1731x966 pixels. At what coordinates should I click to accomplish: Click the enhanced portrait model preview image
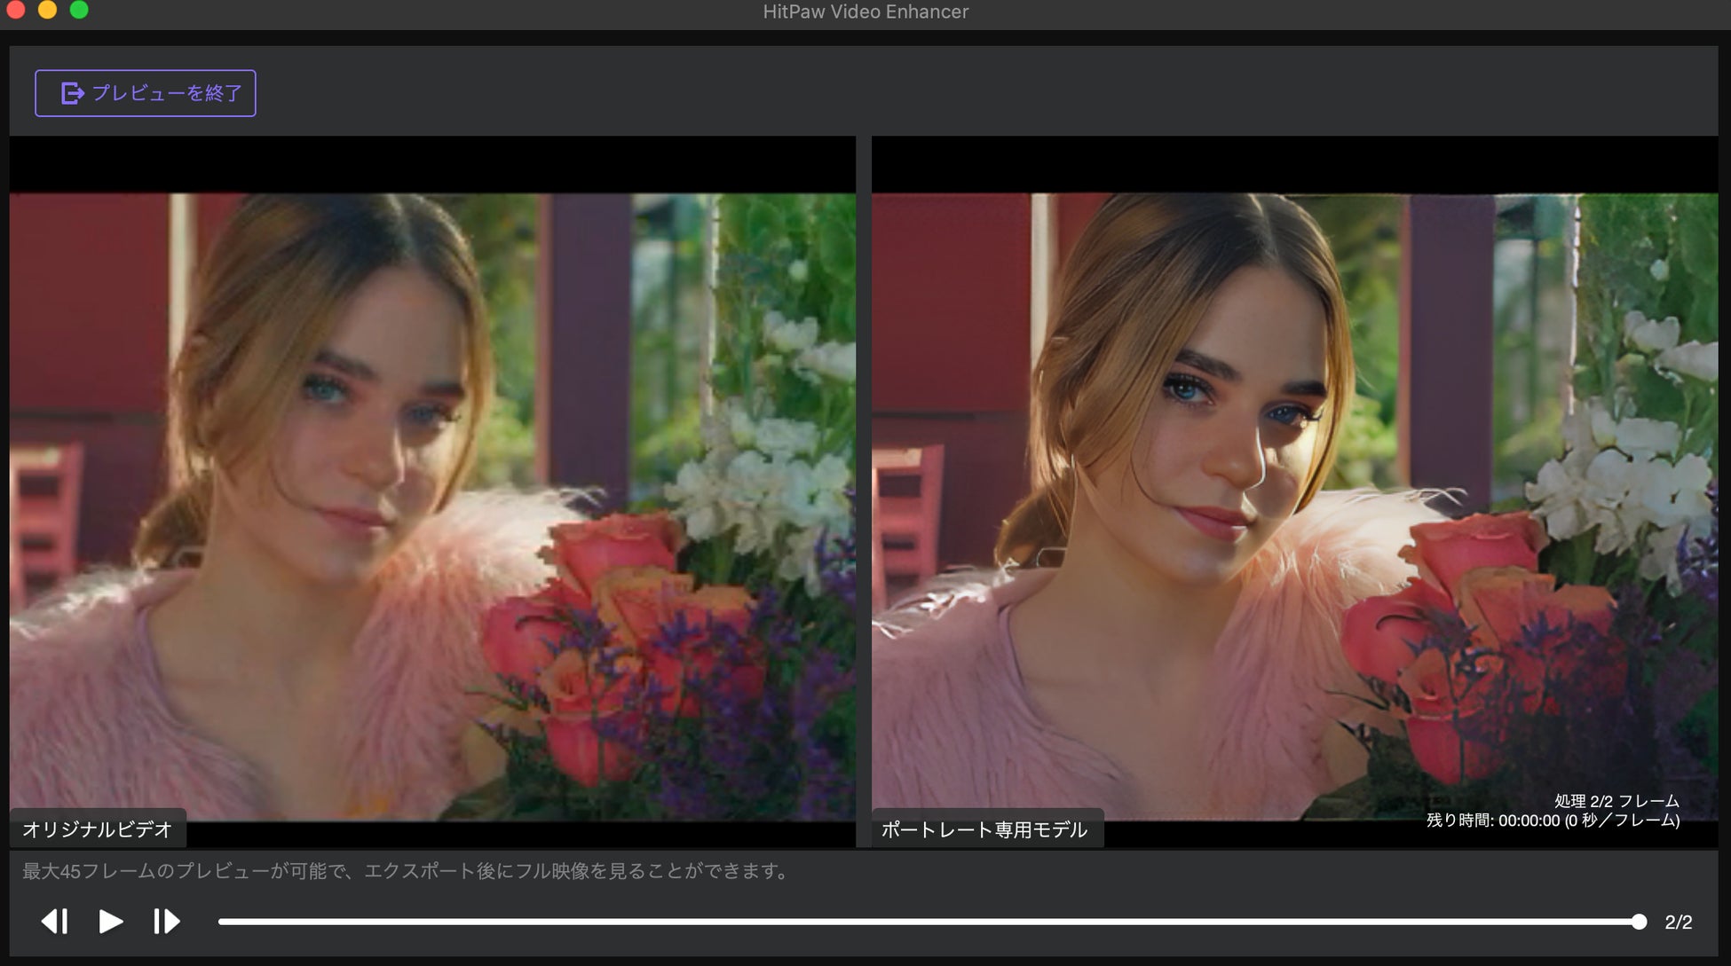pos(1294,506)
